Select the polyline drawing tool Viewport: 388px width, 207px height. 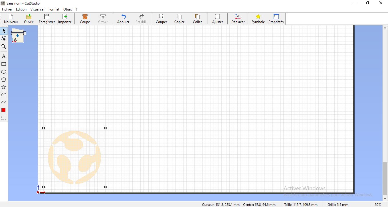(4, 94)
